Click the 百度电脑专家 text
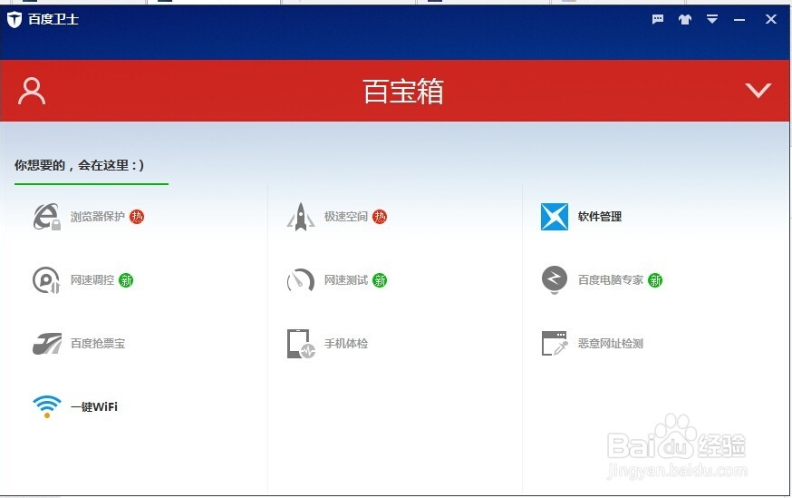 pos(610,280)
